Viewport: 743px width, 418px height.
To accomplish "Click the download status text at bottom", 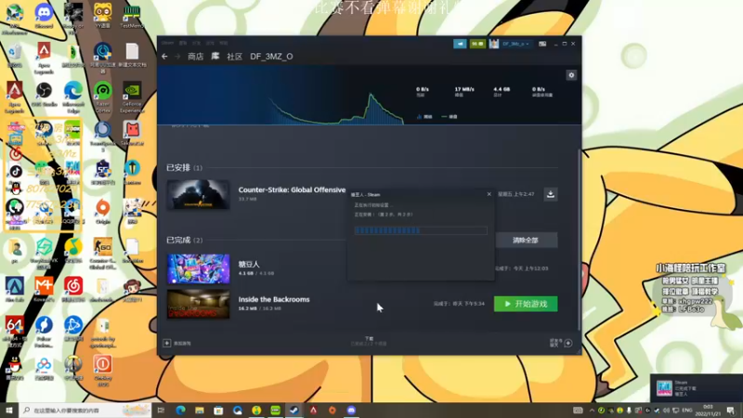I will [369, 341].
